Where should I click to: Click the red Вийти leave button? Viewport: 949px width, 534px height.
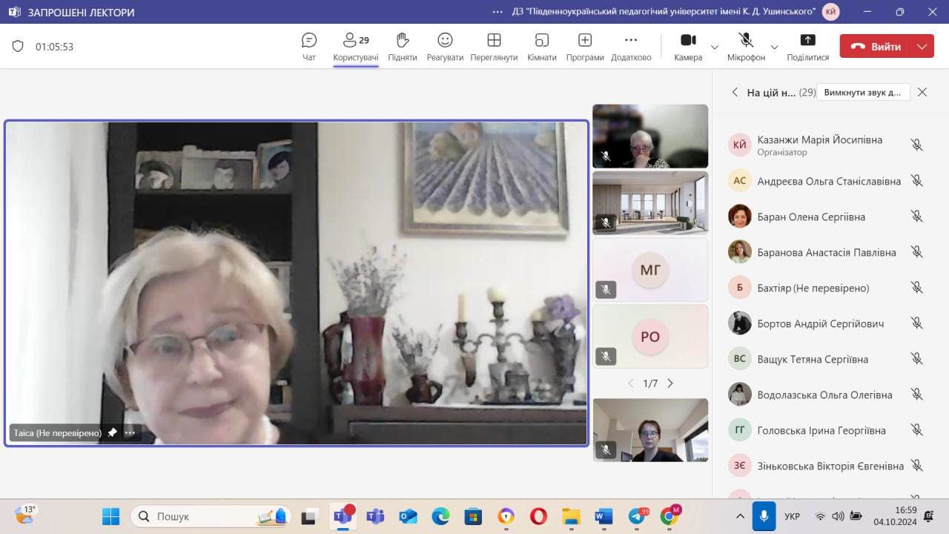876,46
